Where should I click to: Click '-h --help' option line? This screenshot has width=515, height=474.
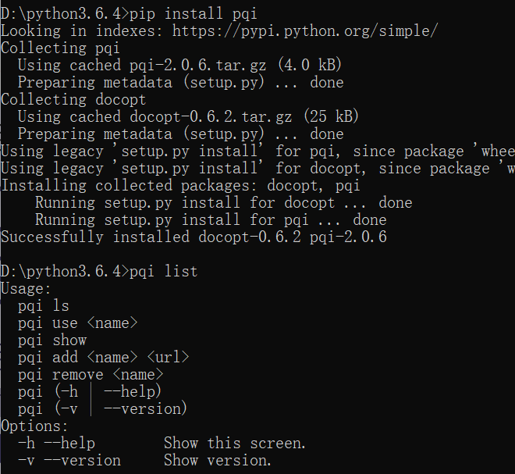click(x=162, y=443)
